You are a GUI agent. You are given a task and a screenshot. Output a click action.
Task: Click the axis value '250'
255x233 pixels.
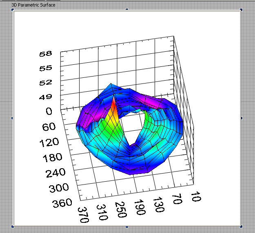click(x=121, y=210)
